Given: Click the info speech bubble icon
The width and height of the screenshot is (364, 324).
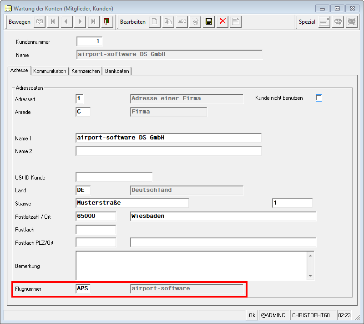Looking at the screenshot, I should coord(338,22).
